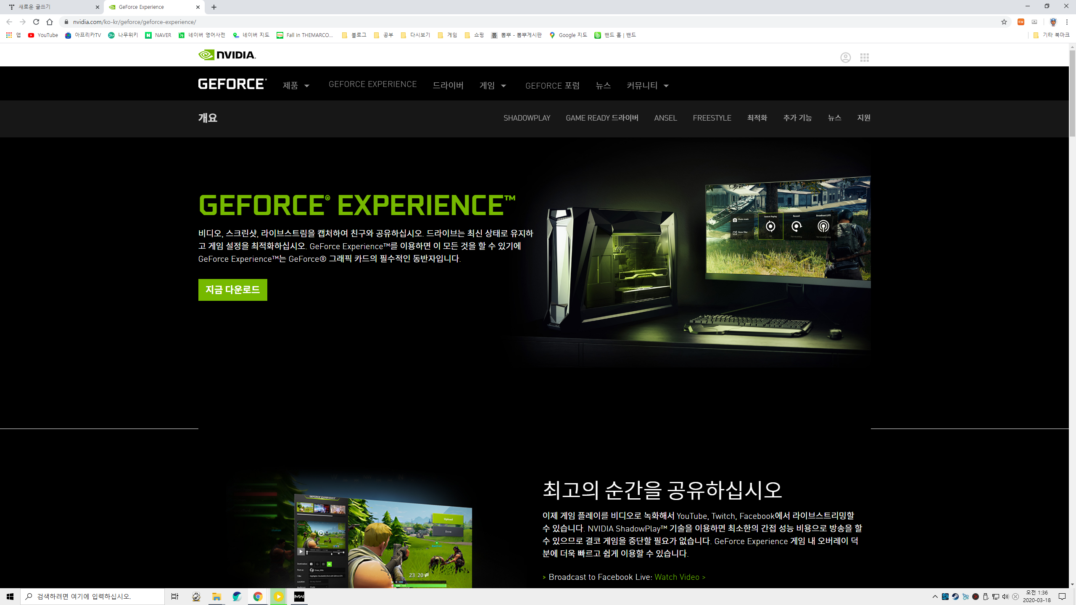Viewport: 1076px width, 605px height.
Task: Select the 개요 overview heading
Action: click(208, 118)
